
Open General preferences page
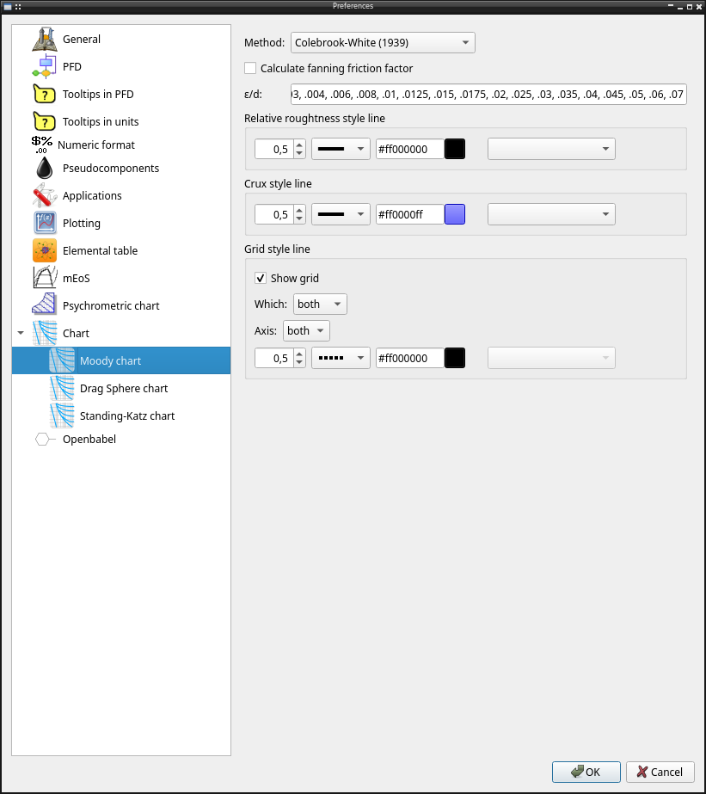82,39
